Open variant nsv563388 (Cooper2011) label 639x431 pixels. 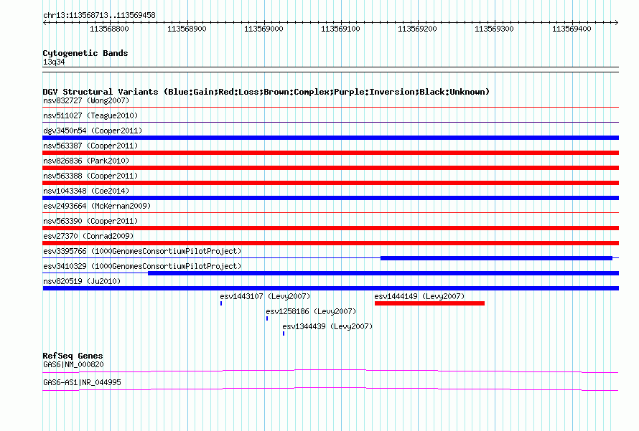coord(90,176)
